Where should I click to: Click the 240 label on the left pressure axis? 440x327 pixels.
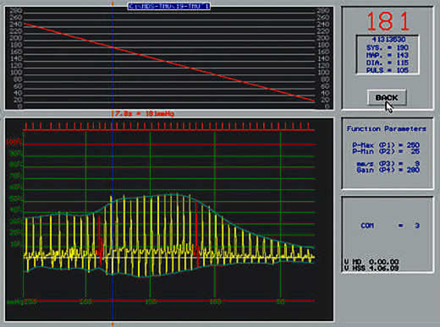(x=16, y=25)
